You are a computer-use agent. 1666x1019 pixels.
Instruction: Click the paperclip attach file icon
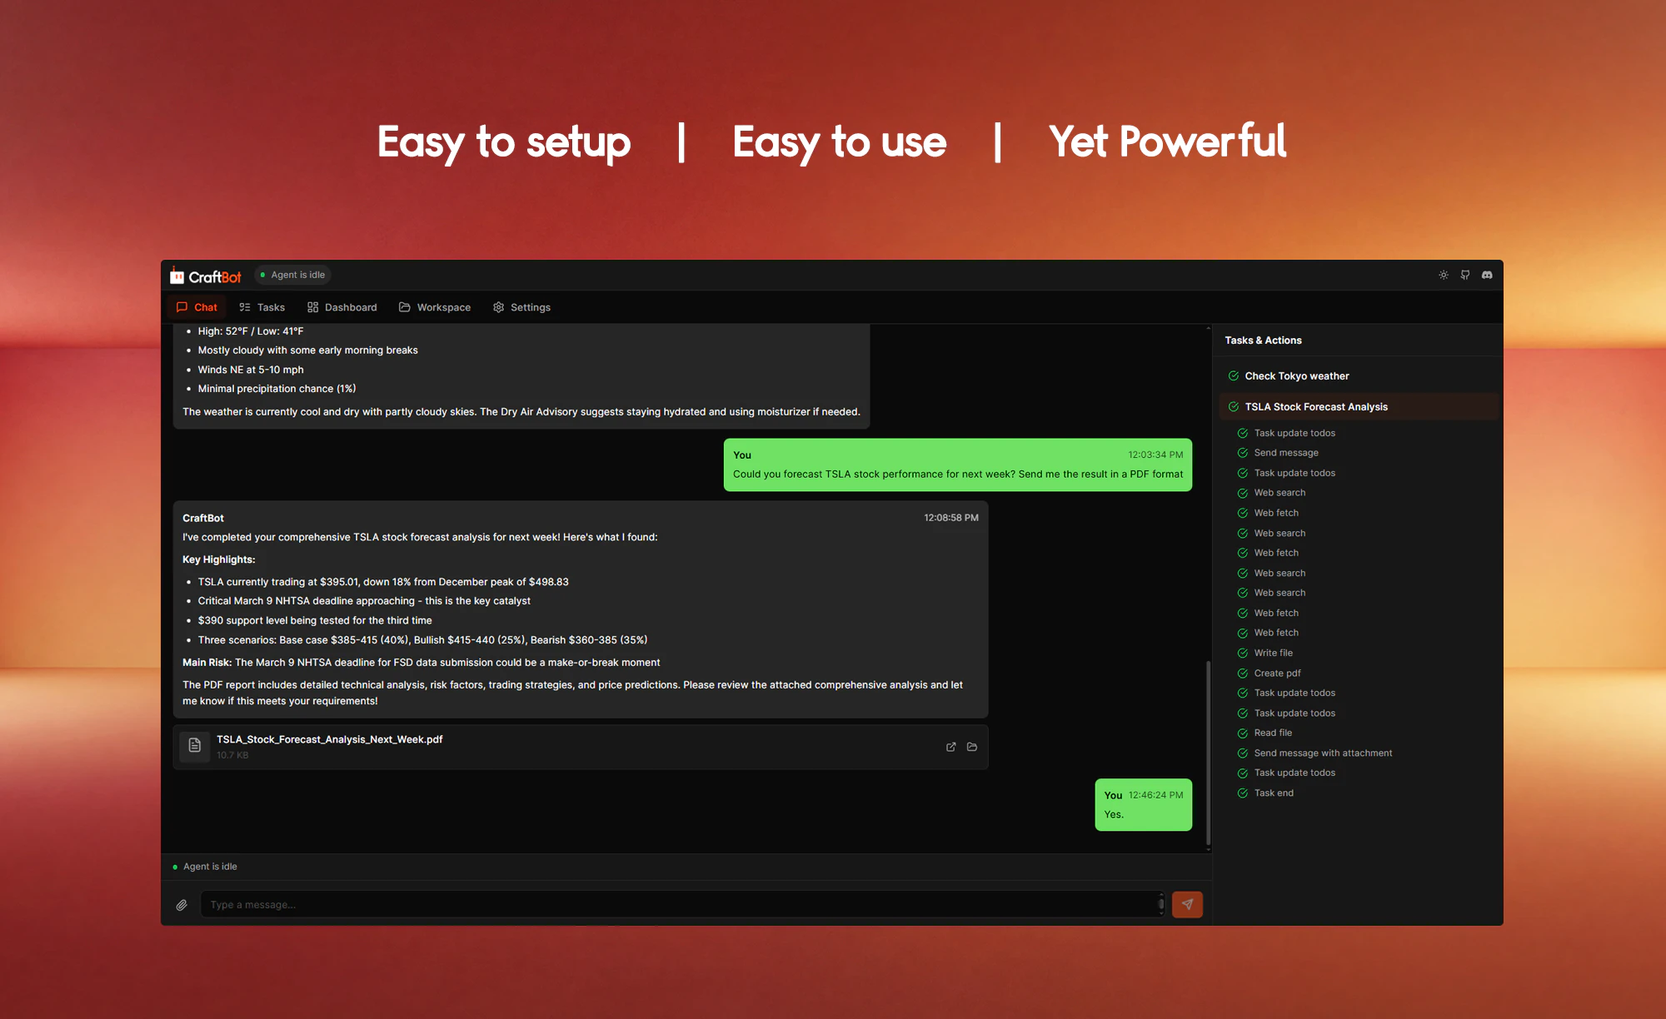182,905
